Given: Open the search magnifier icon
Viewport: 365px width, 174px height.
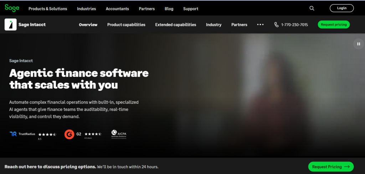Looking at the screenshot, I should point(312,9).
